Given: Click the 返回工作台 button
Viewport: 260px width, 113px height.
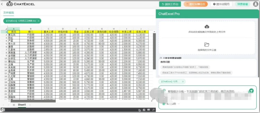Looking at the screenshot, I should (x=170, y=4).
